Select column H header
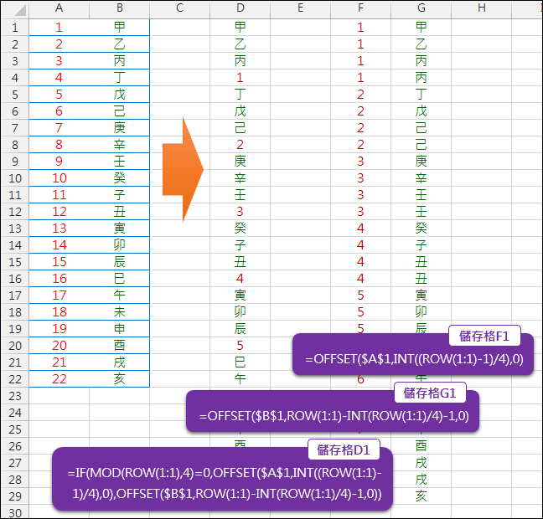This screenshot has width=543, height=519. [x=481, y=8]
